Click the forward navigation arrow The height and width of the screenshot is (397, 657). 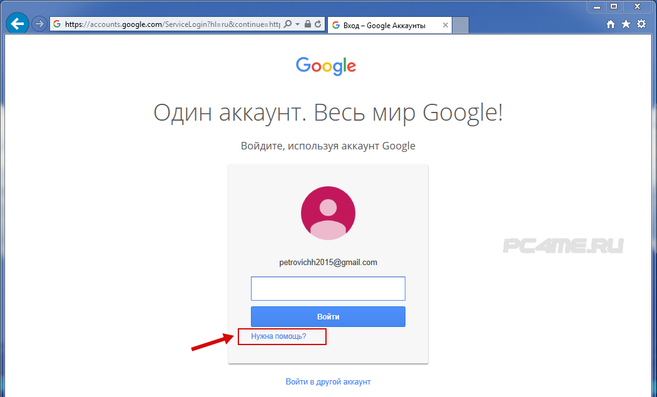[39, 24]
